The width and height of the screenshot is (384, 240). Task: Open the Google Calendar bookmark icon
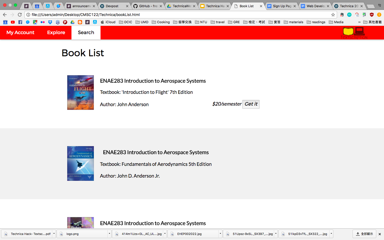coord(5,22)
